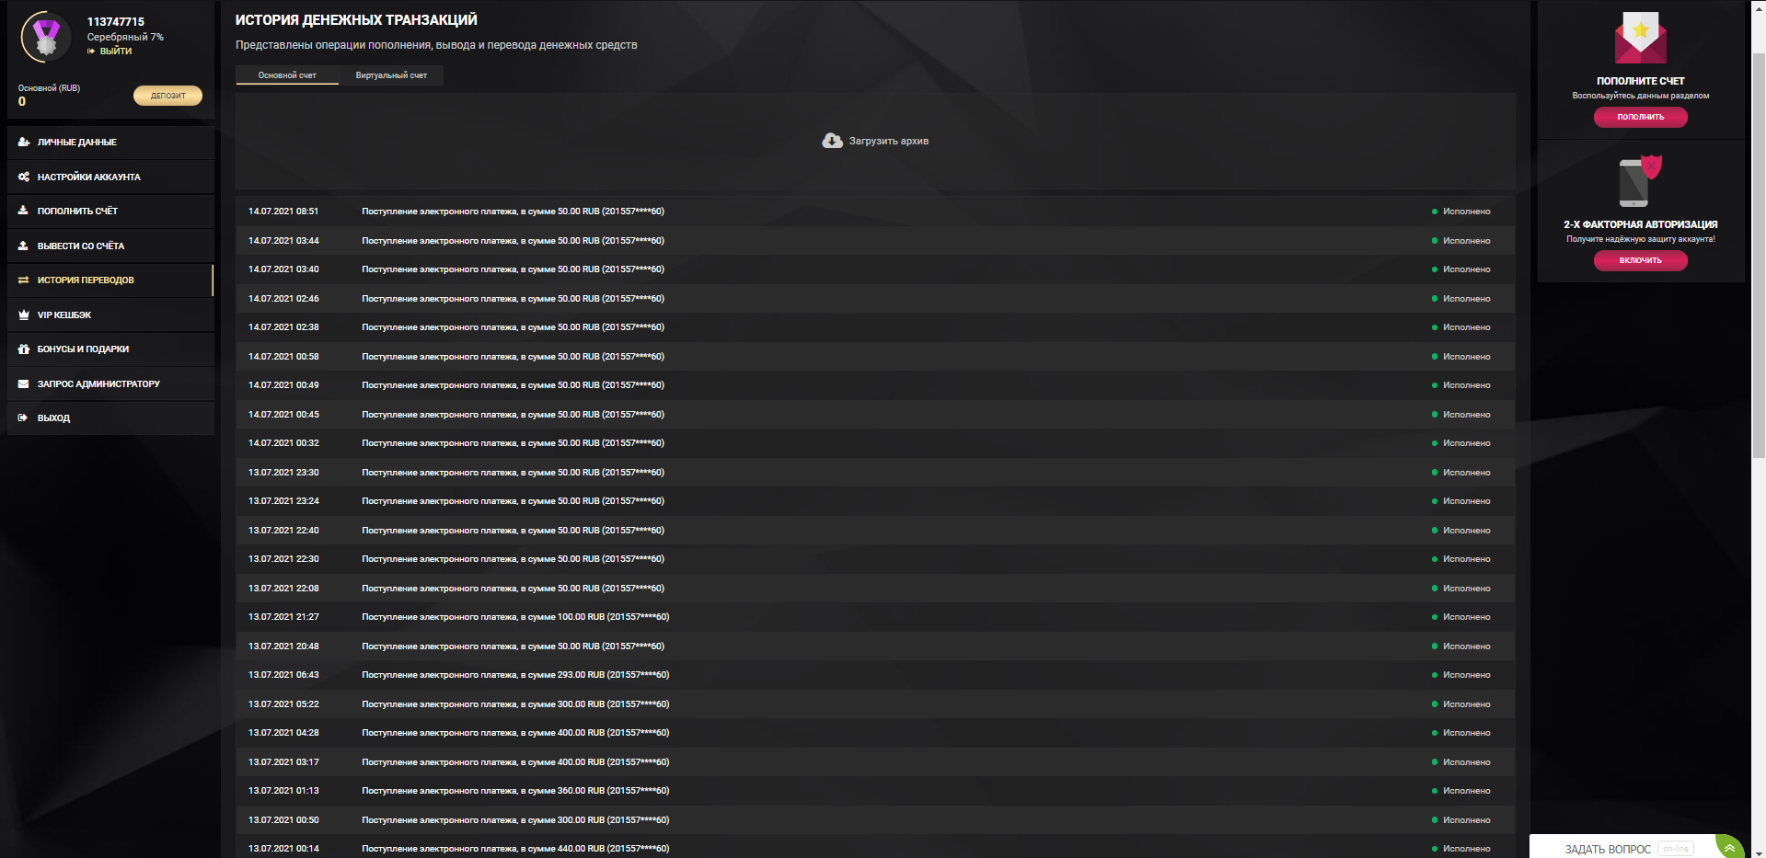Click the Личные данные user icon
Viewport: 1766px width, 858px height.
24,143
